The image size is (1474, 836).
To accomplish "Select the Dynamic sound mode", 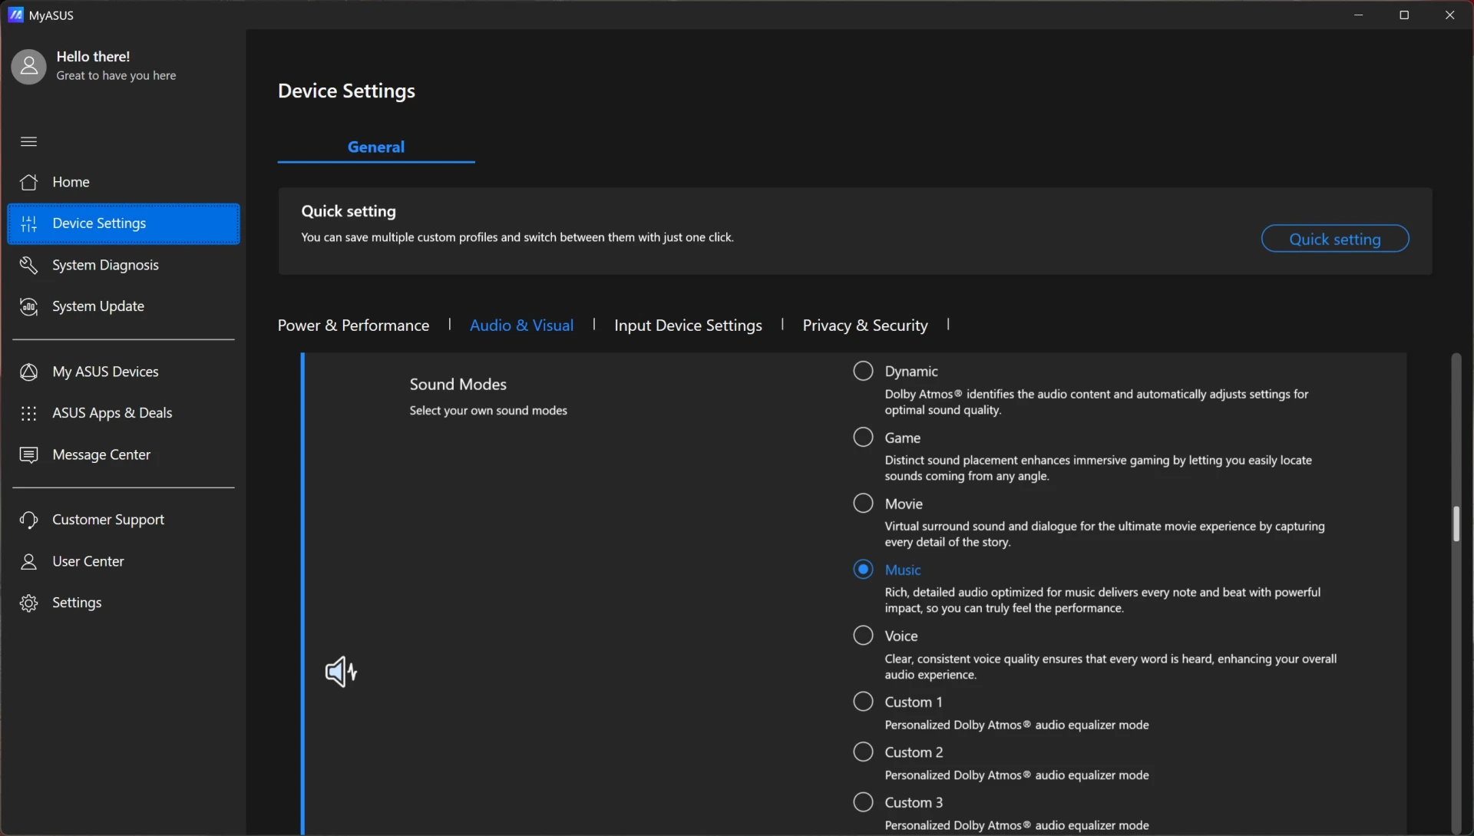I will tap(863, 371).
